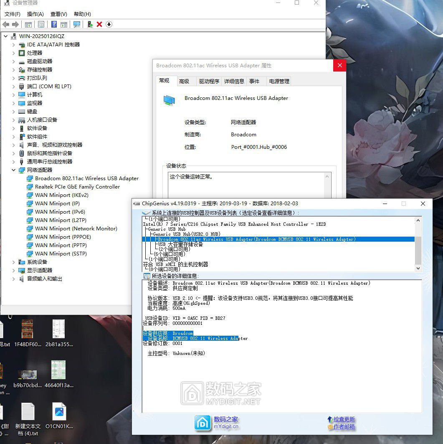This screenshot has width=443, height=444.
Task: Switch to the 驱动程序 tab
Action: (209, 82)
